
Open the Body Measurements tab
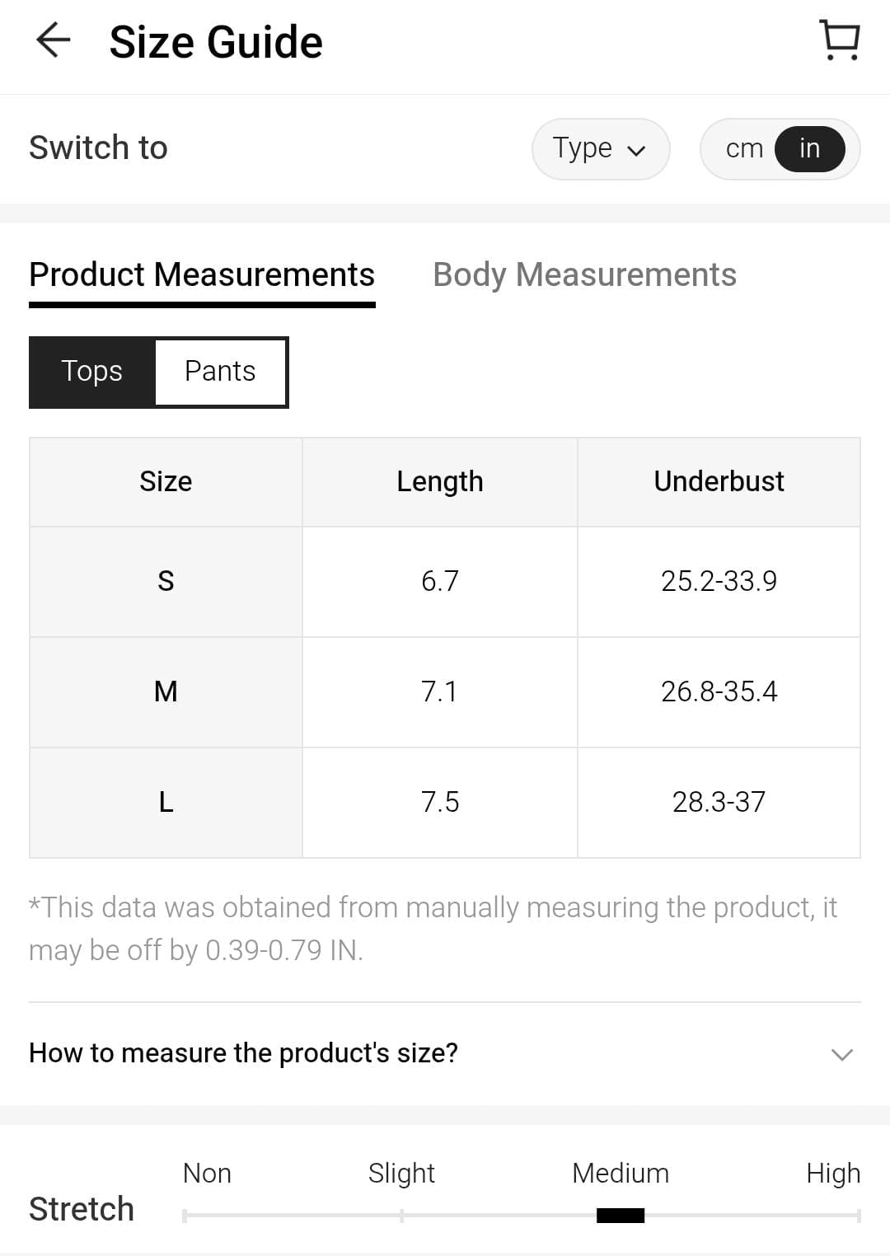pyautogui.click(x=584, y=275)
